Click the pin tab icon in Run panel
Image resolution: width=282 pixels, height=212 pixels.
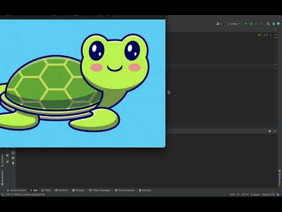pos(7,162)
